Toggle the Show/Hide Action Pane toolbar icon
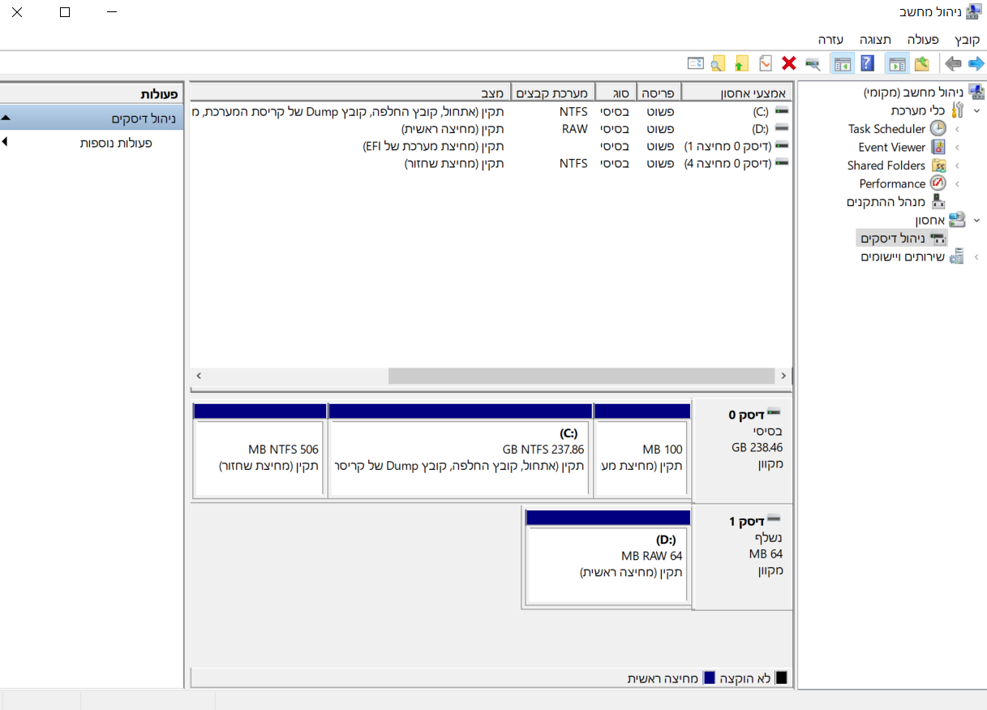The height and width of the screenshot is (710, 987). (x=843, y=63)
